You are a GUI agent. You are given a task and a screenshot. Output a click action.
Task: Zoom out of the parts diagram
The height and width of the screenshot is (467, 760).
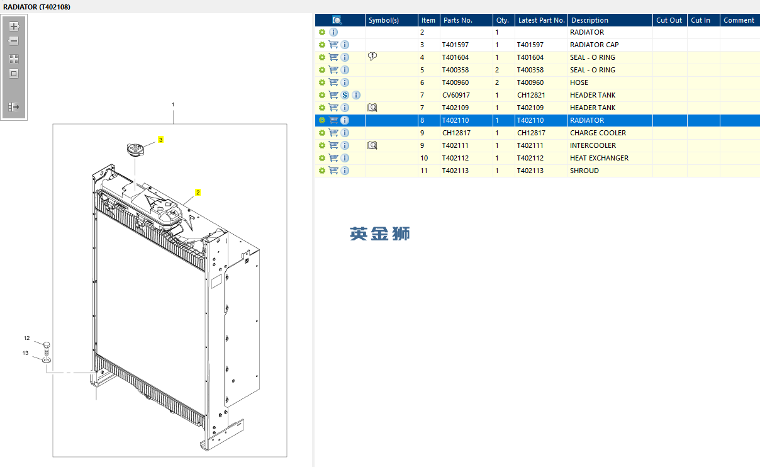pyautogui.click(x=14, y=41)
